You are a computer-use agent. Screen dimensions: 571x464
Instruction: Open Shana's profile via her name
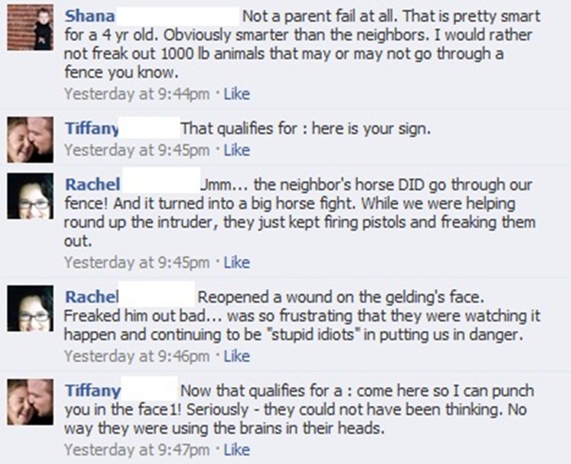tap(90, 15)
